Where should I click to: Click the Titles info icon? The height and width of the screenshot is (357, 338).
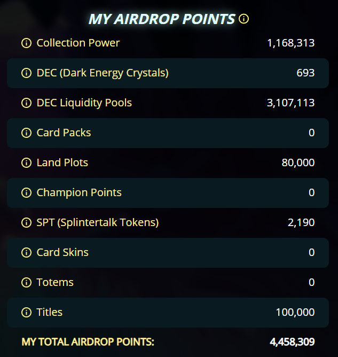point(26,312)
